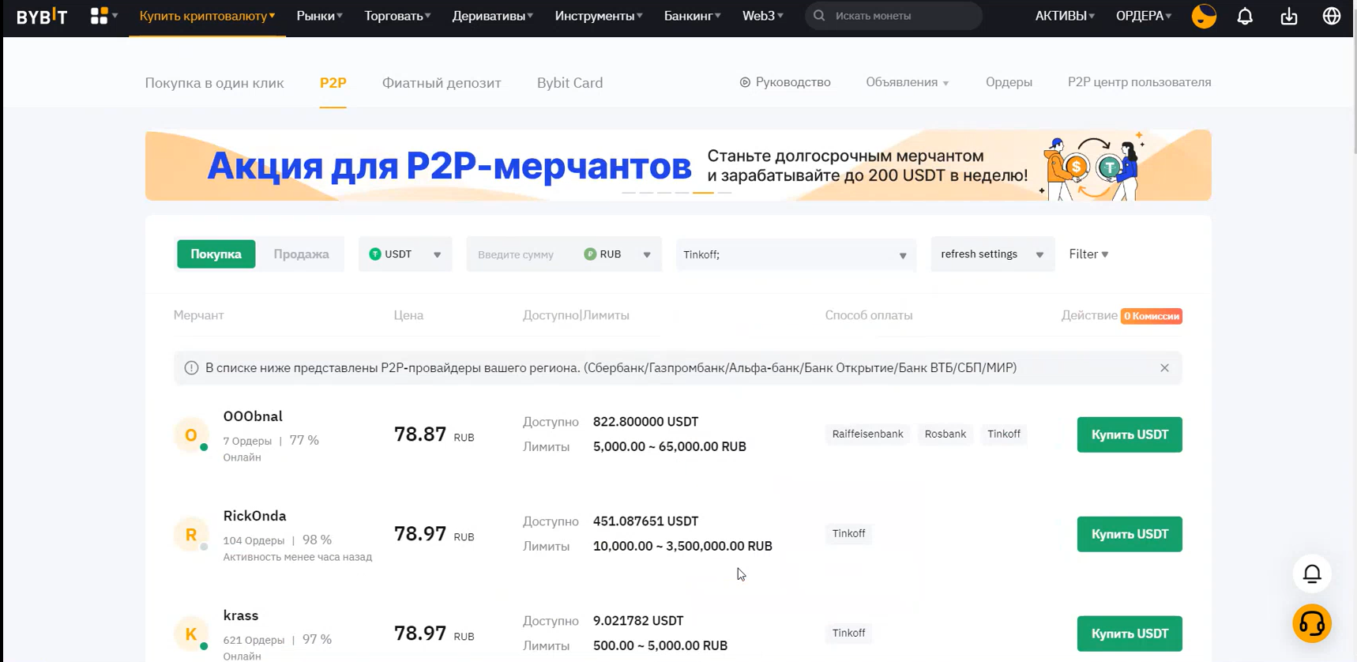Open the P2P merchants promo banner
This screenshot has width=1357, height=662.
click(x=678, y=165)
